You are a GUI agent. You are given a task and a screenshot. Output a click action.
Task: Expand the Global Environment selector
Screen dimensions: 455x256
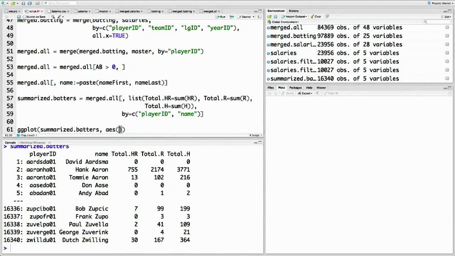tap(283, 22)
